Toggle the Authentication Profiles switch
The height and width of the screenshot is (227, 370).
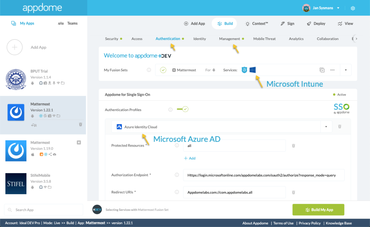[183, 109]
